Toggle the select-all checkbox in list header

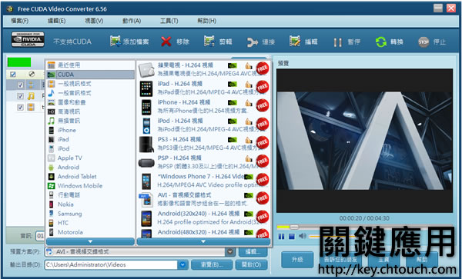(x=12, y=74)
